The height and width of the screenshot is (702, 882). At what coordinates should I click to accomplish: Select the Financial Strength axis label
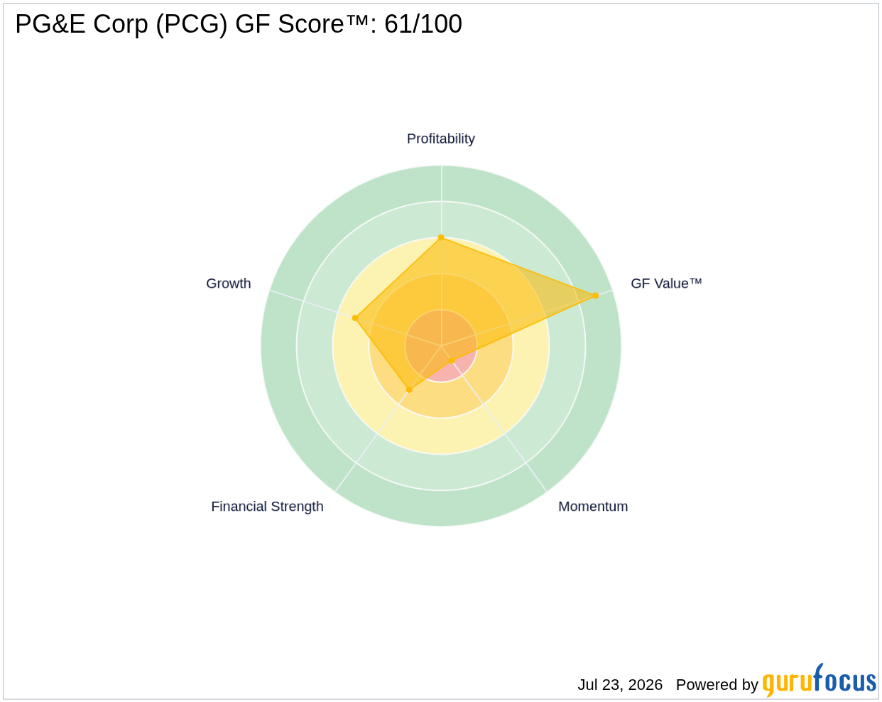pyautogui.click(x=267, y=507)
